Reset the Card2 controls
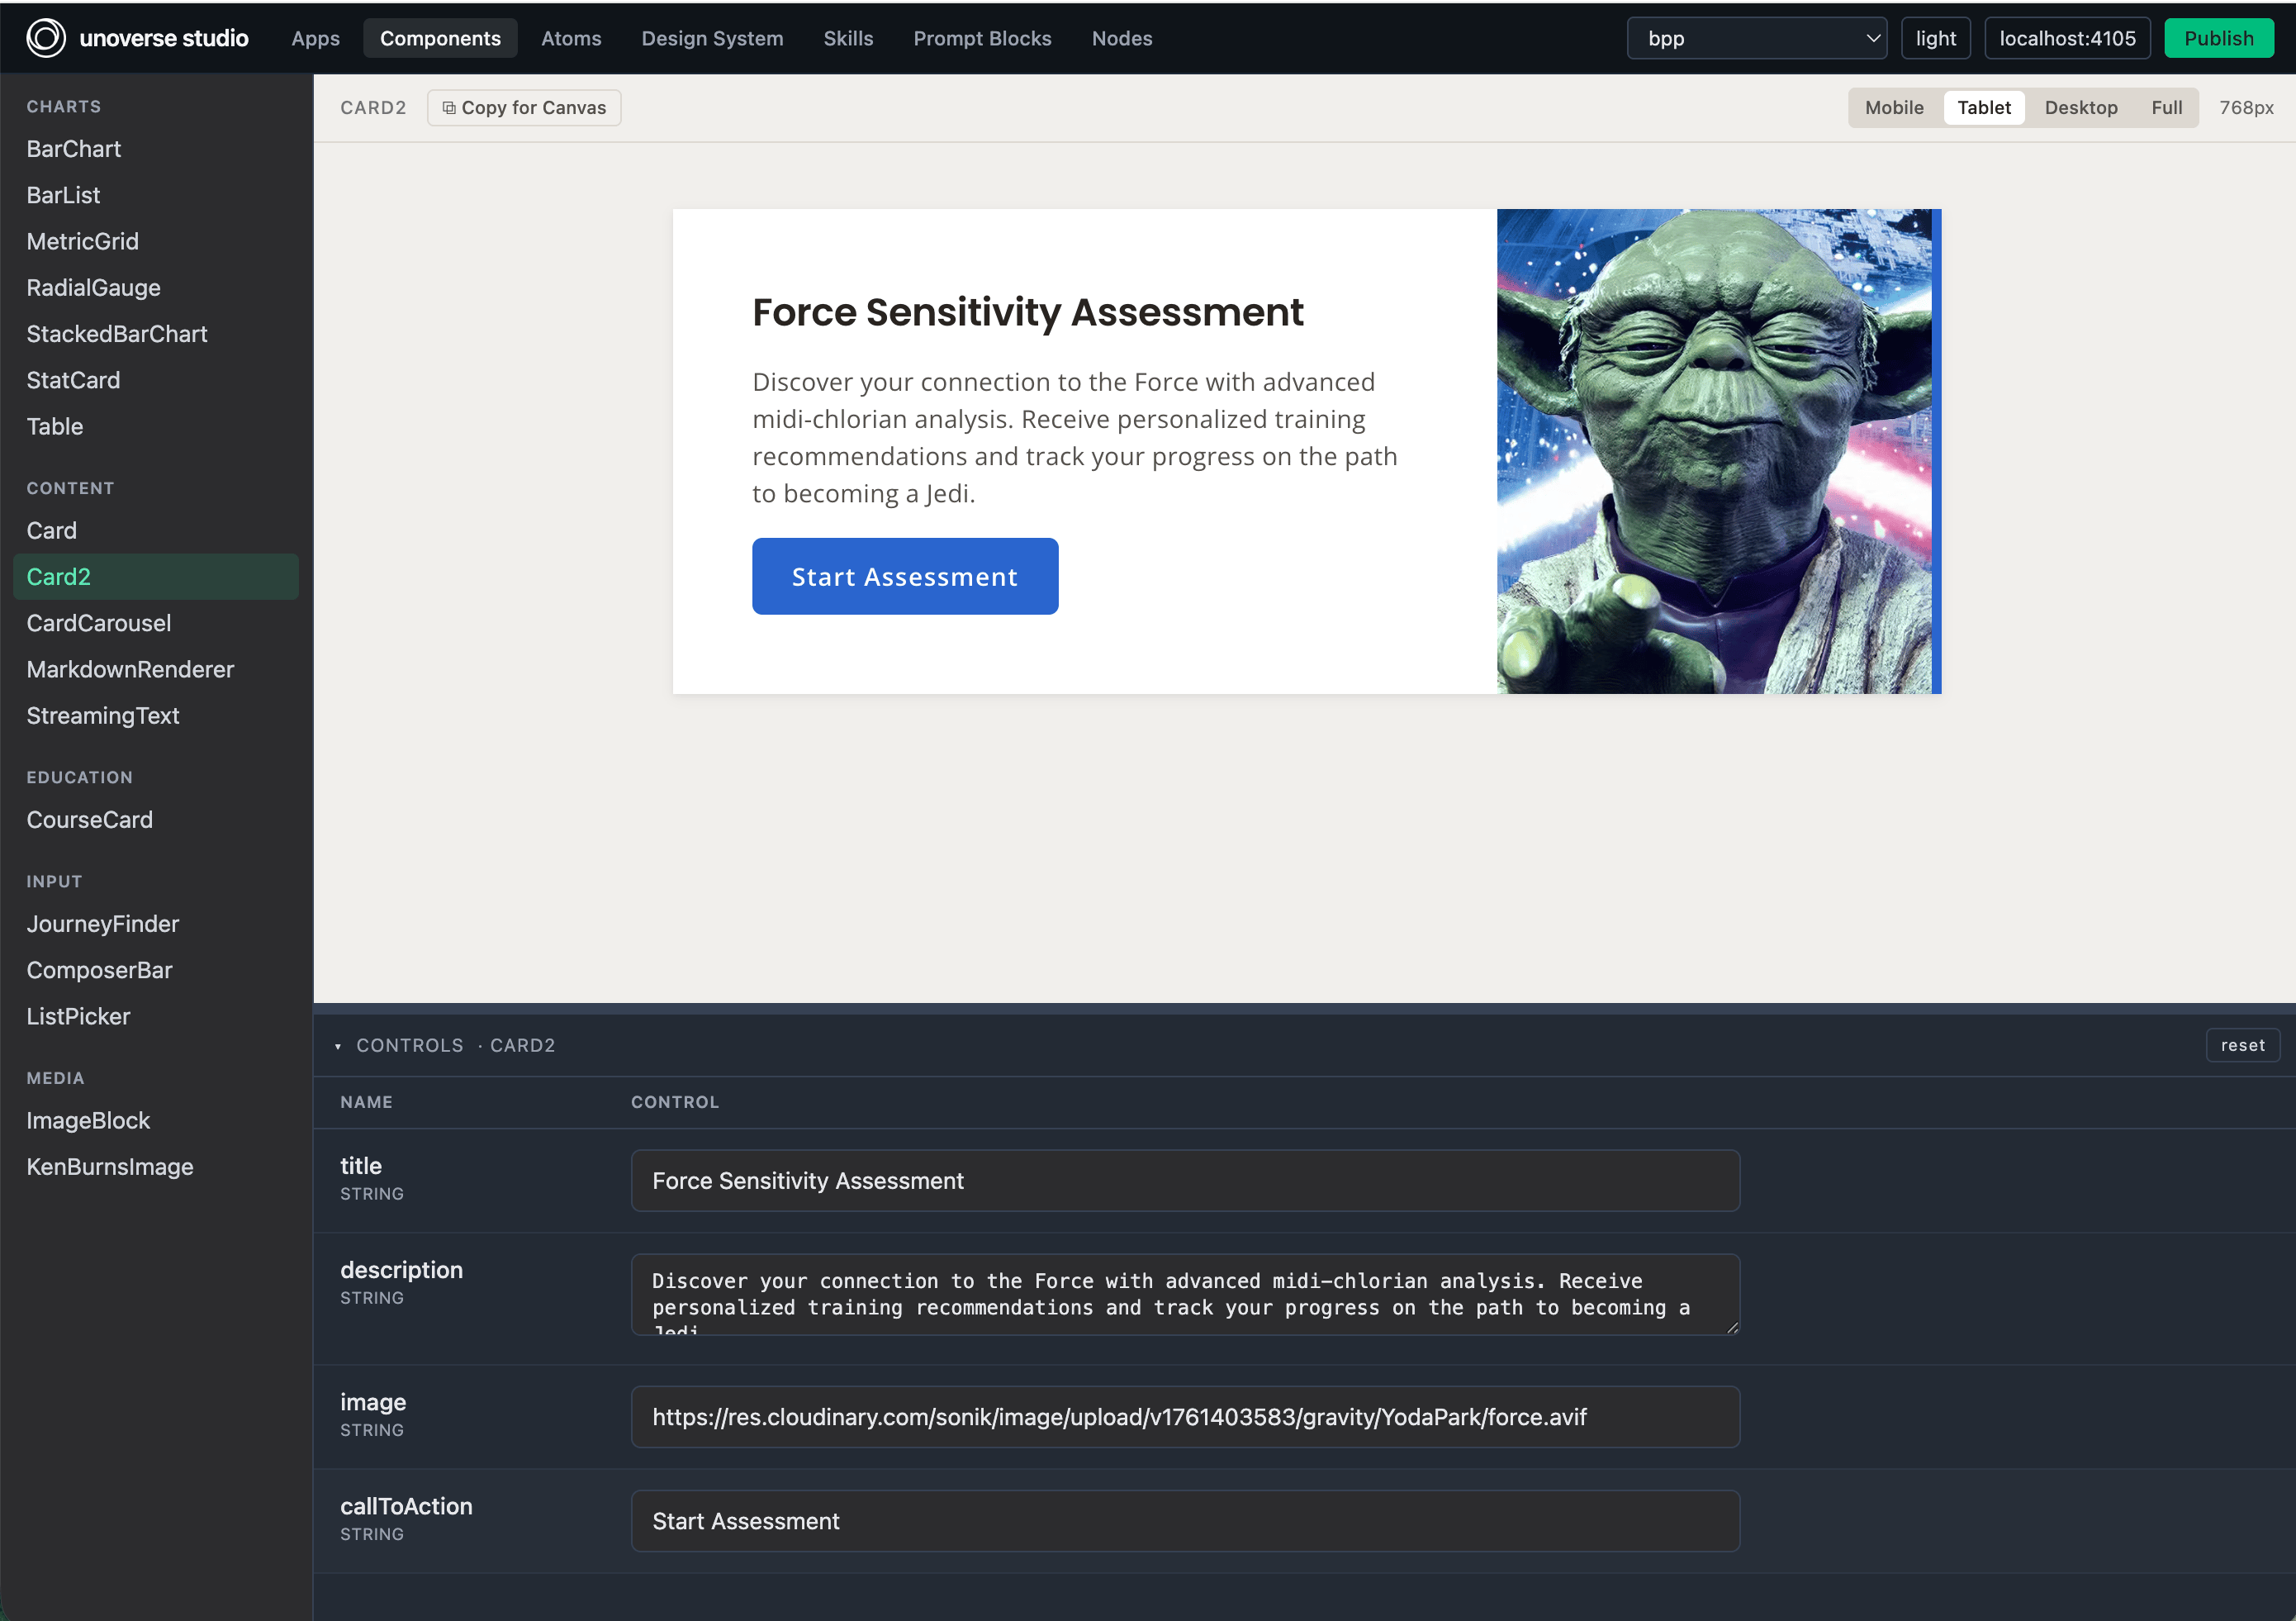The width and height of the screenshot is (2296, 1621). pos(2243,1046)
